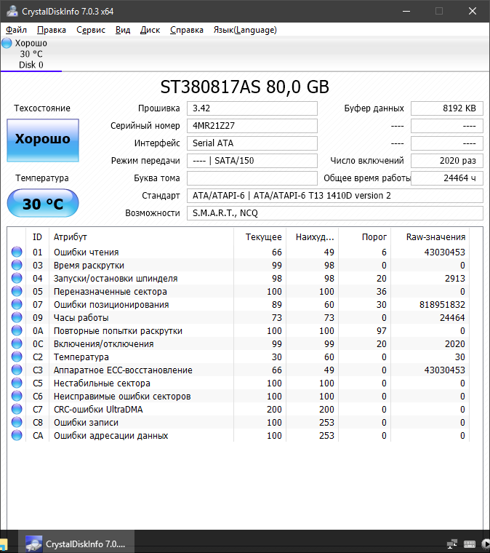This screenshot has height=553, width=490.
Task: Click the Наихуд... column header
Action: click(x=312, y=237)
